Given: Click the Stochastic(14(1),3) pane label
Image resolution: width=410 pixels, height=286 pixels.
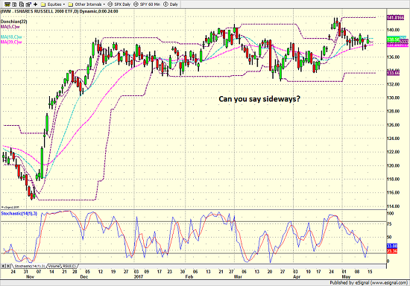Looking at the screenshot, I should coord(19,214).
